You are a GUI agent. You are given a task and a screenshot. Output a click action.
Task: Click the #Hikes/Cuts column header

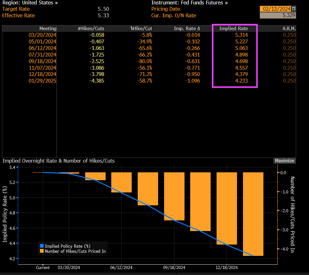pos(91,29)
